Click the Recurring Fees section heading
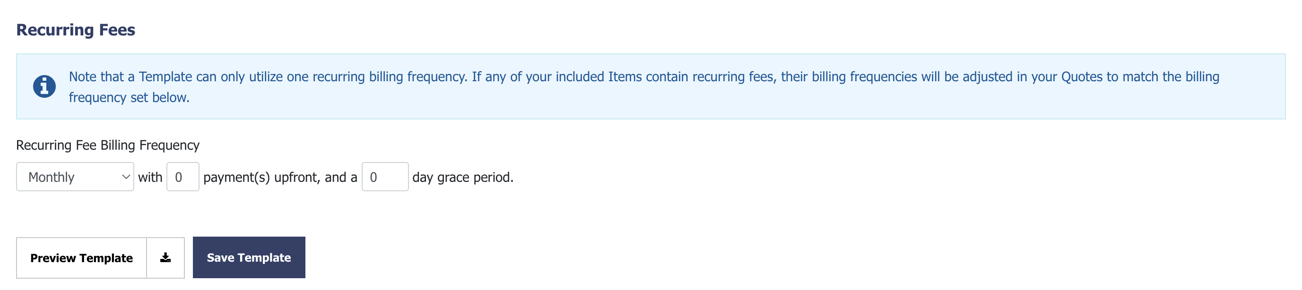This screenshot has height=290, width=1302. (76, 30)
